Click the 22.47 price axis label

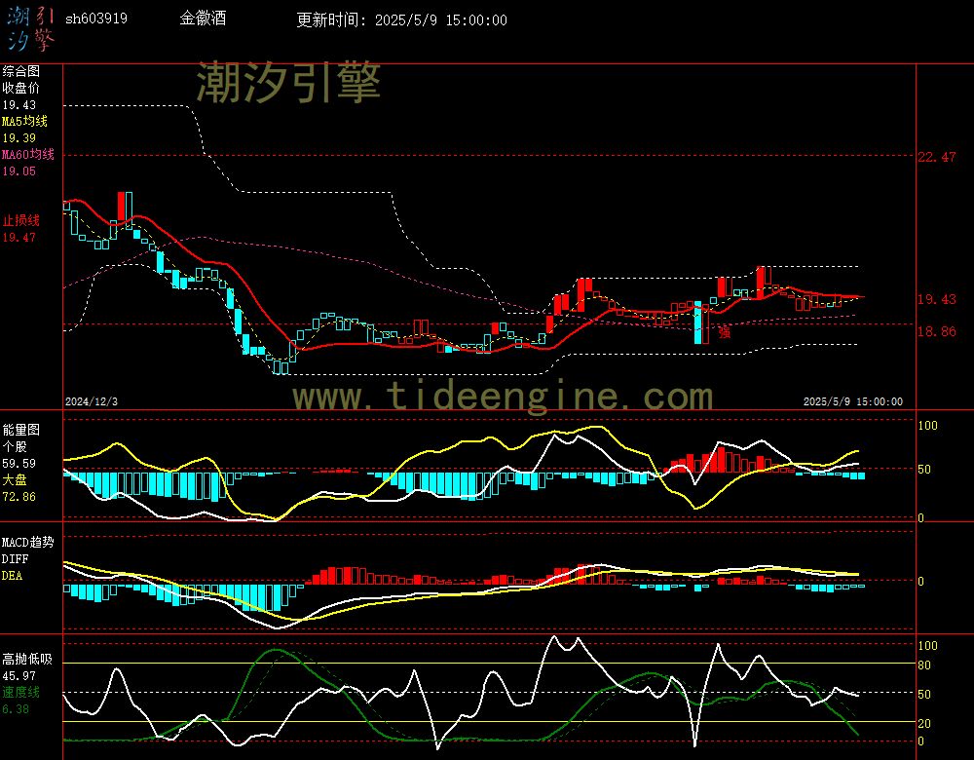(x=937, y=157)
